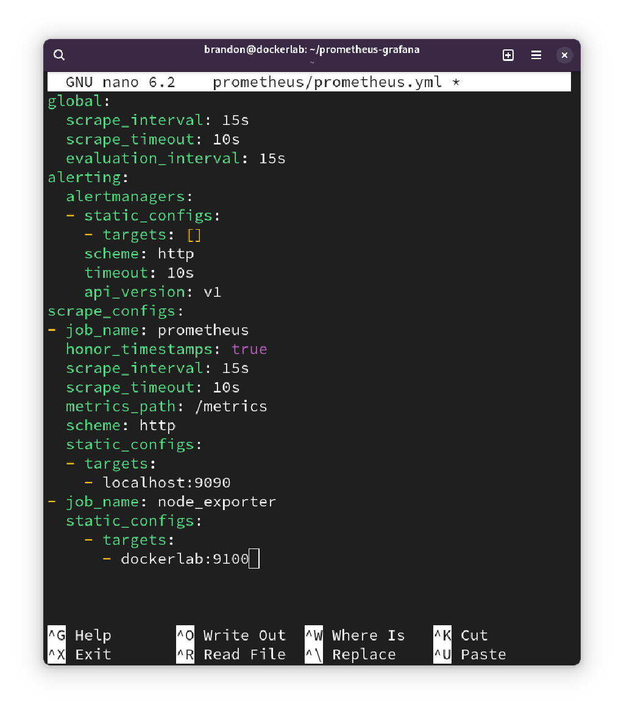Screen dimensions: 624x713
Task: Click the dockerlab:9100 target entry
Action: pos(181,558)
